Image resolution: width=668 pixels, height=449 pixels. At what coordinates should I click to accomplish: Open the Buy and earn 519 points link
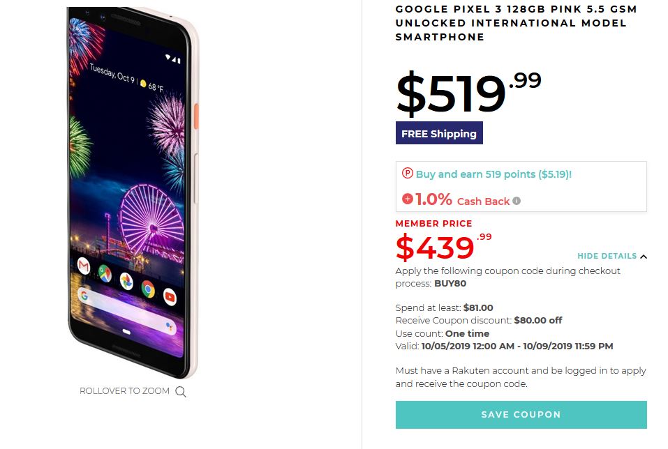point(493,174)
